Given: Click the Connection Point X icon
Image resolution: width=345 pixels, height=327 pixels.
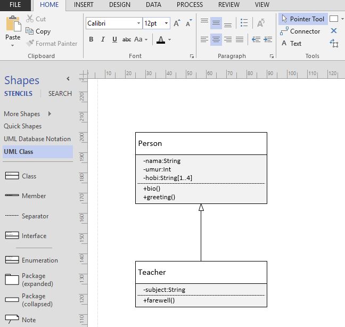Looking at the screenshot, I should (334, 30).
